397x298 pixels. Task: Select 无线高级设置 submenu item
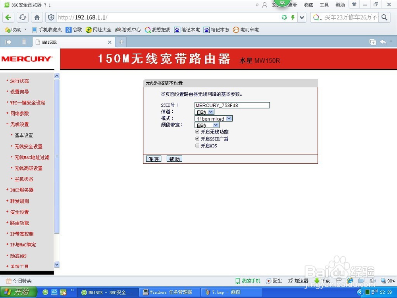click(x=28, y=168)
